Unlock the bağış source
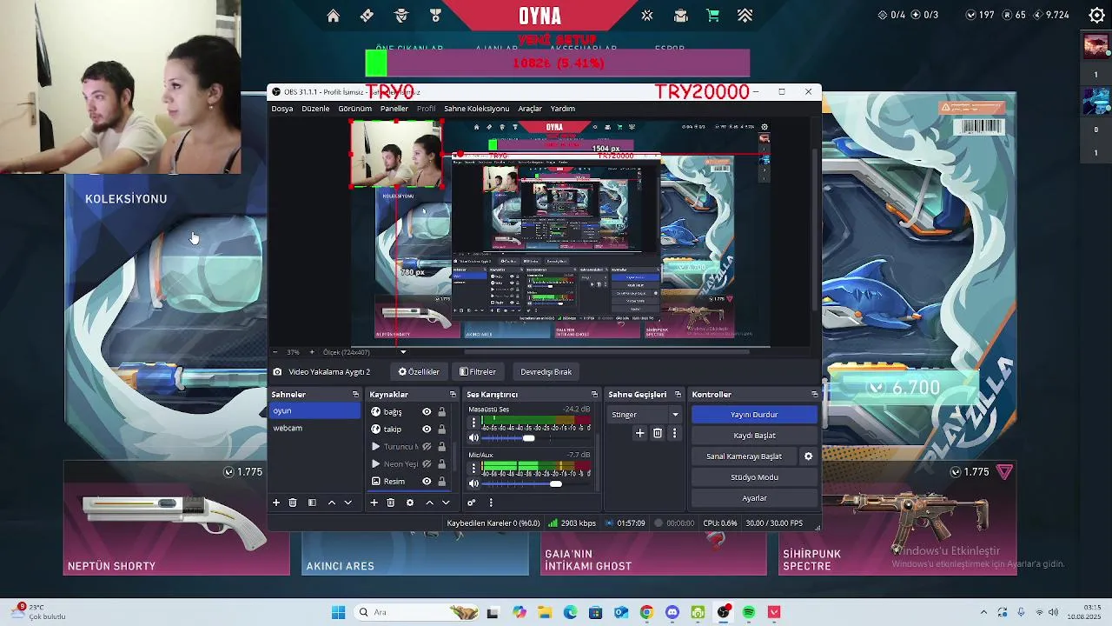The image size is (1112, 626). [x=441, y=412]
